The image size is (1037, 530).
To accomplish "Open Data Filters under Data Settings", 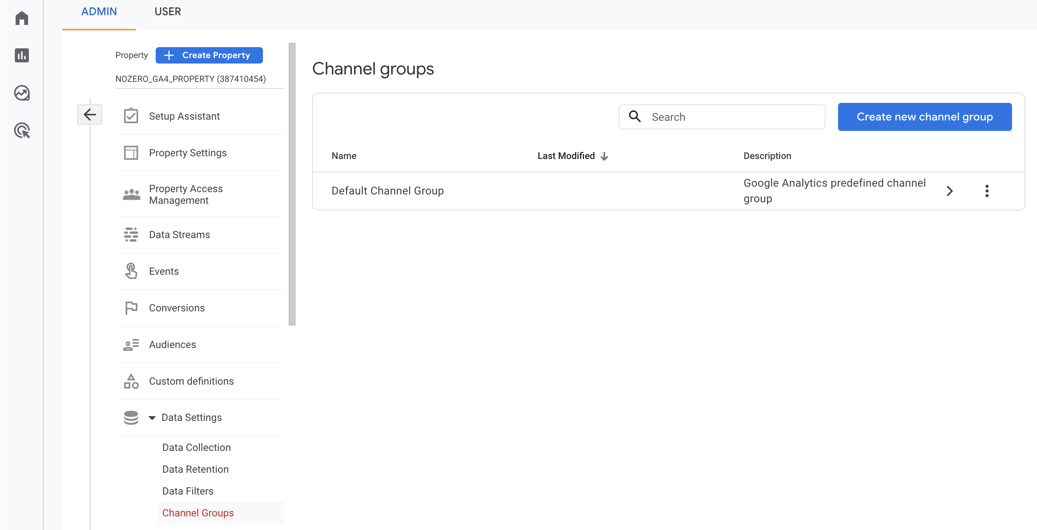I will [x=188, y=491].
